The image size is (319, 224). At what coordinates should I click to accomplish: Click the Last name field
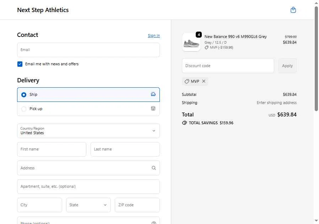[x=125, y=149]
